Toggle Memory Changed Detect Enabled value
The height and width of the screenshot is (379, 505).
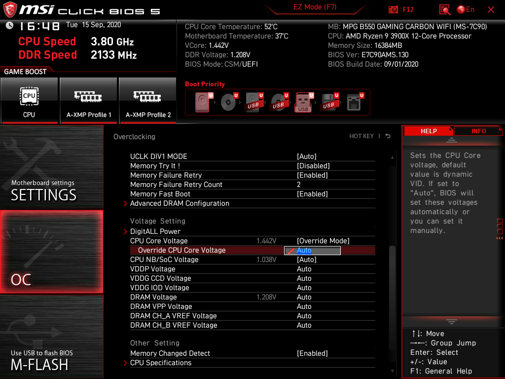click(x=312, y=353)
